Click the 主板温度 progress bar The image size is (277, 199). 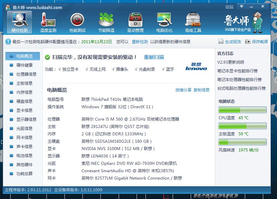pyautogui.click(x=242, y=126)
